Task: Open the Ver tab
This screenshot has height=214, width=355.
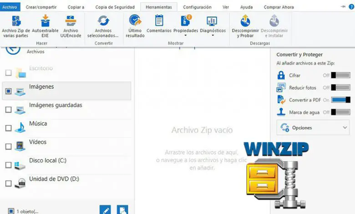Action: 226,7
